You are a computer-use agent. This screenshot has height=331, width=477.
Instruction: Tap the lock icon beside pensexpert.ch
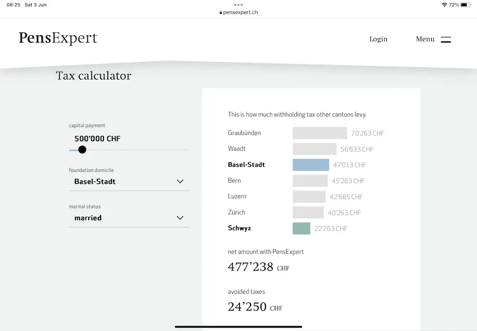coord(221,12)
